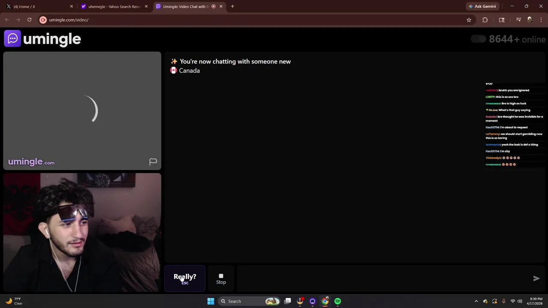Click the 'Really?' skip confirmation button

[185, 278]
